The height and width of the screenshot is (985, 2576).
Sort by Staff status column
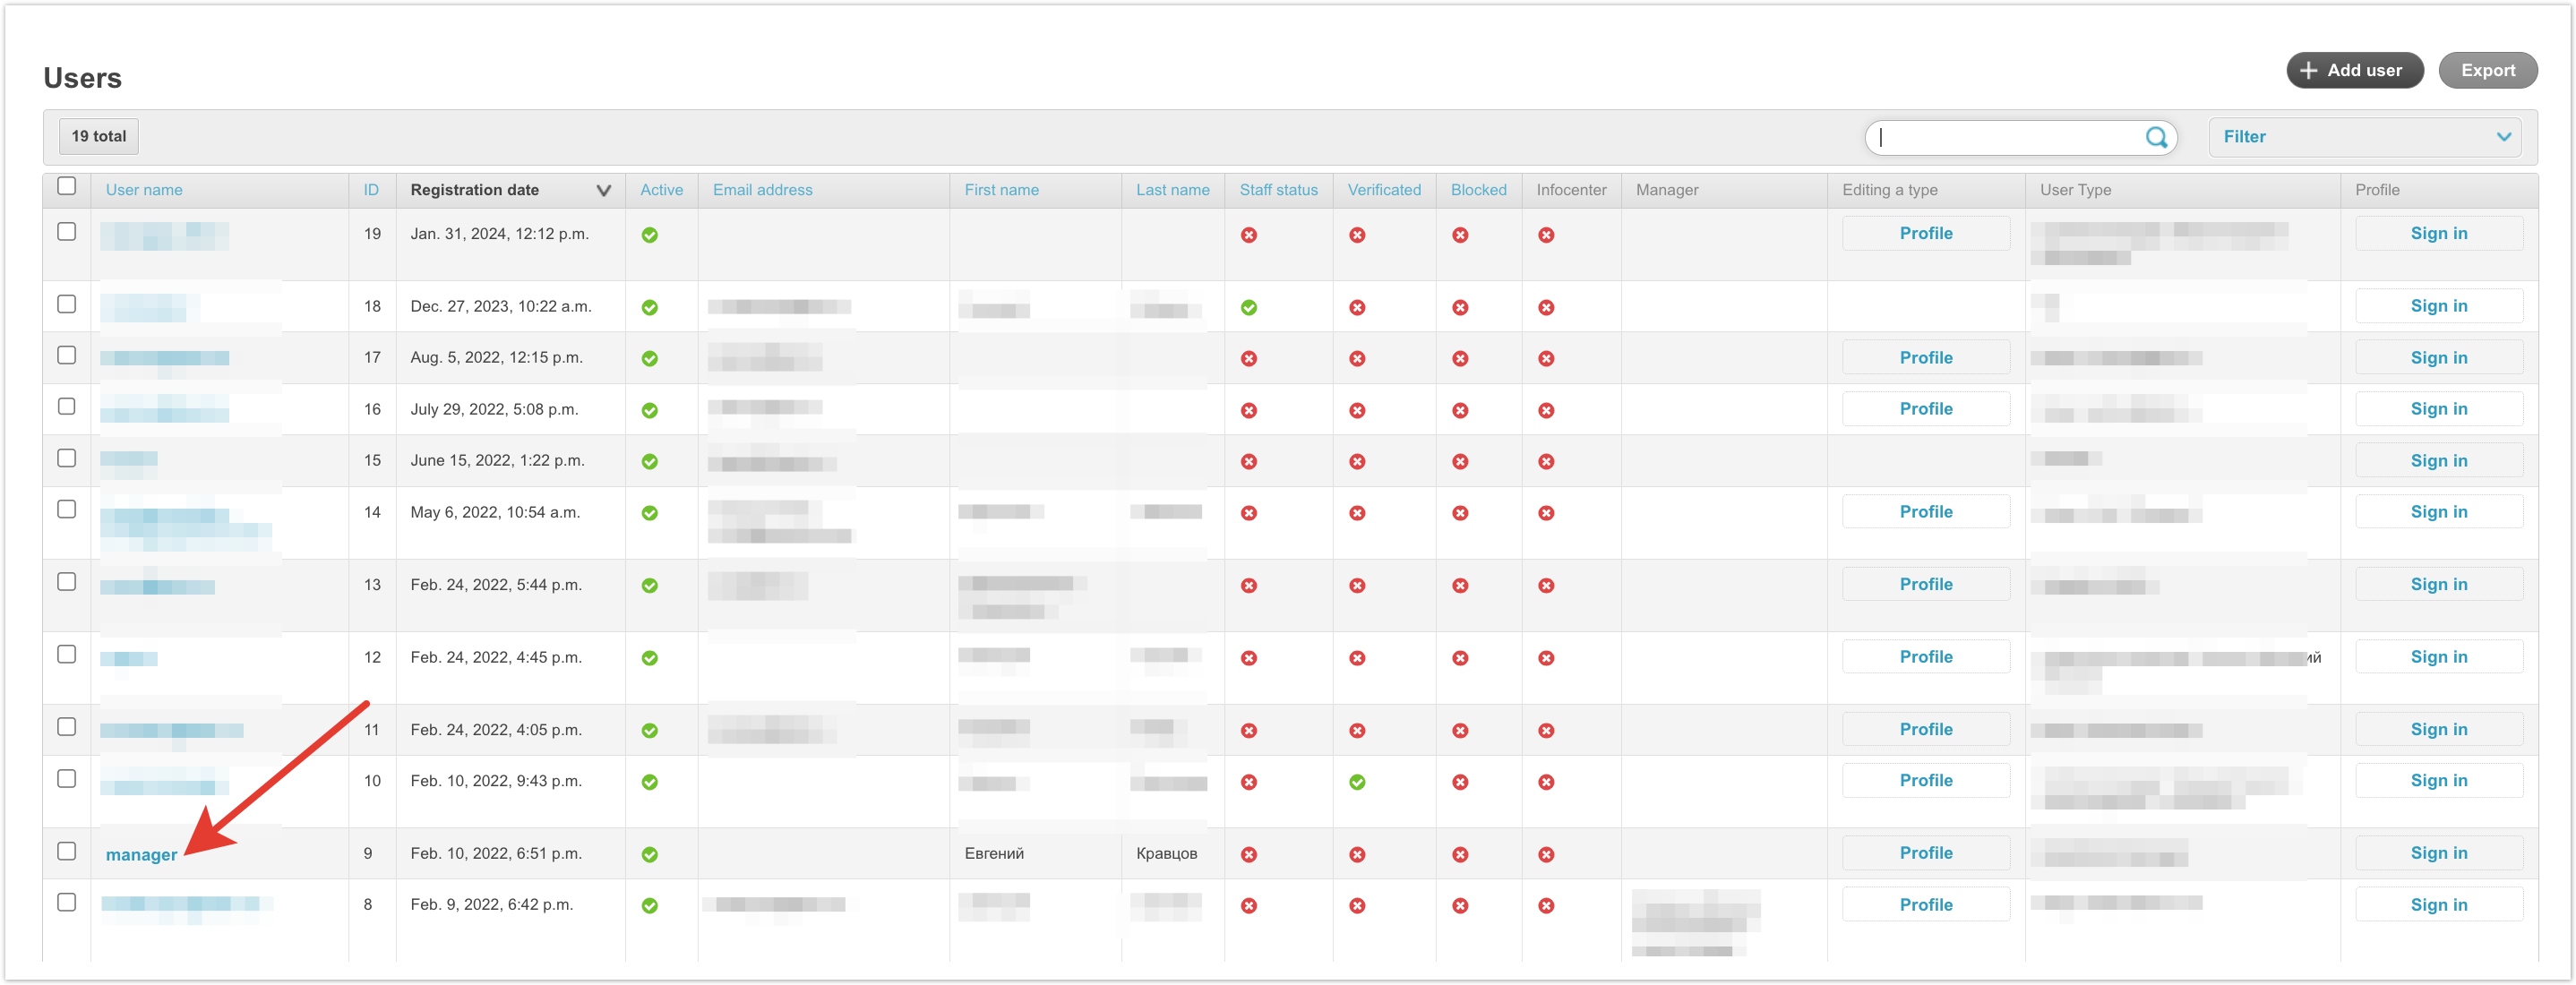click(x=1277, y=190)
